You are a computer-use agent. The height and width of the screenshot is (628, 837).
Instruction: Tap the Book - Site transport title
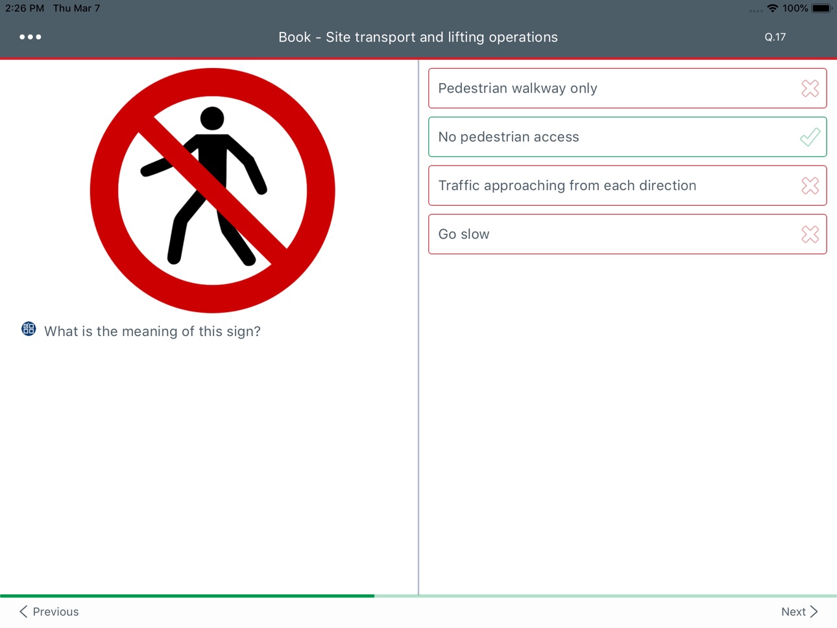point(418,37)
